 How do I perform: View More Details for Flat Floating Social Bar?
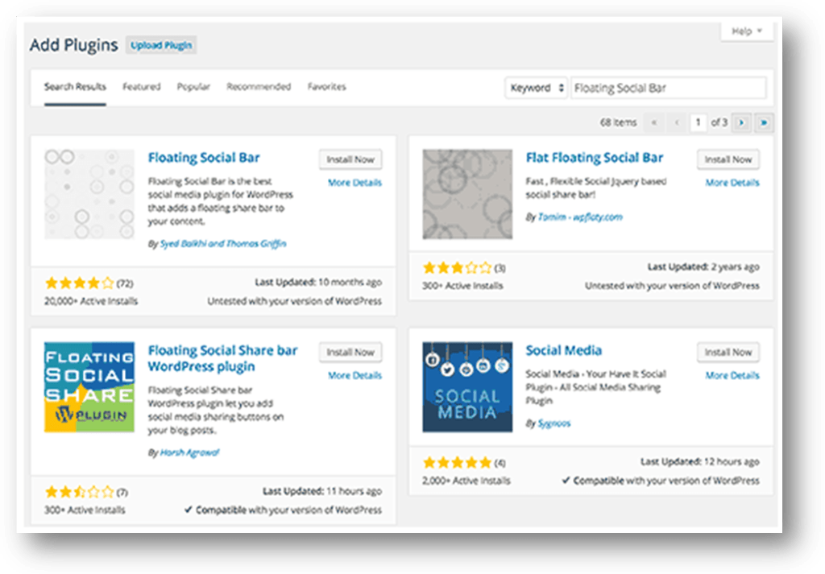tap(732, 183)
